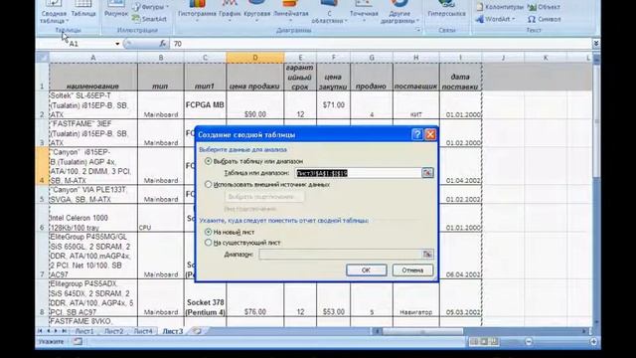Click the наименование header cell
Viewport: 636px width, 358px height.
[92, 77]
